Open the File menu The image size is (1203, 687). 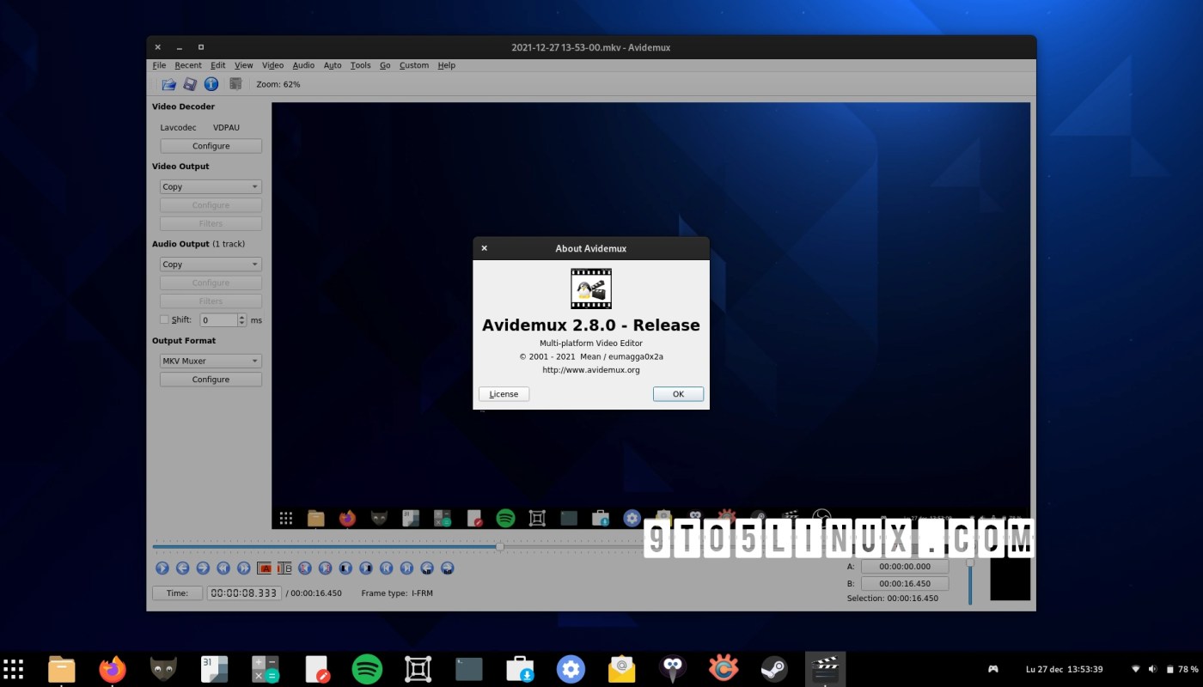pos(159,65)
